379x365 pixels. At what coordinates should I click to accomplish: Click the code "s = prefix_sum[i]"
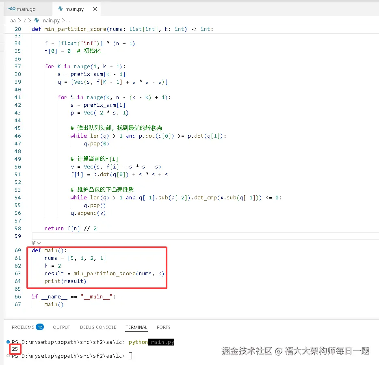pyautogui.click(x=98, y=105)
